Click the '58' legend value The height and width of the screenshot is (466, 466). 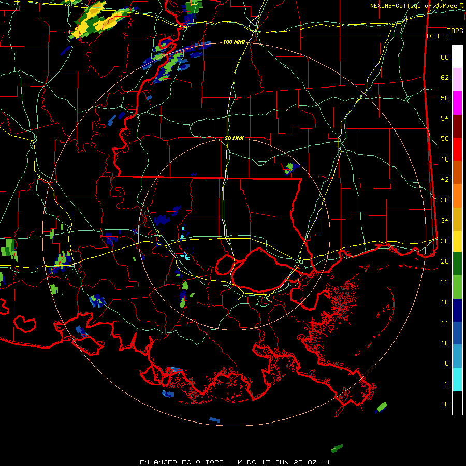[x=445, y=98]
